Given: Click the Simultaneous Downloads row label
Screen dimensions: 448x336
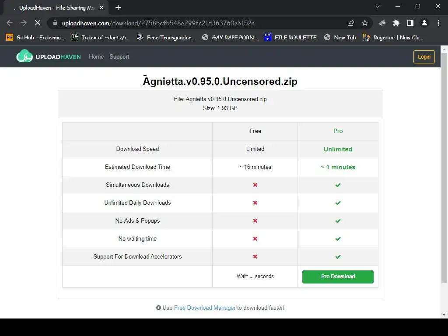Looking at the screenshot, I should pyautogui.click(x=137, y=185).
